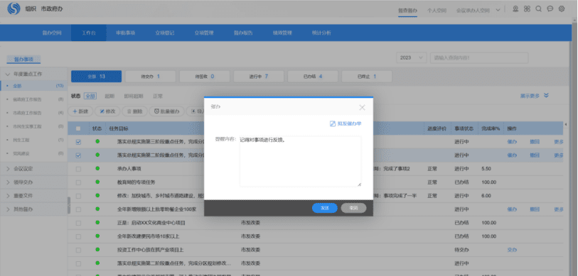Collapse the 年度重点工作 tree section
This screenshot has height=276, width=578.
click(8, 74)
